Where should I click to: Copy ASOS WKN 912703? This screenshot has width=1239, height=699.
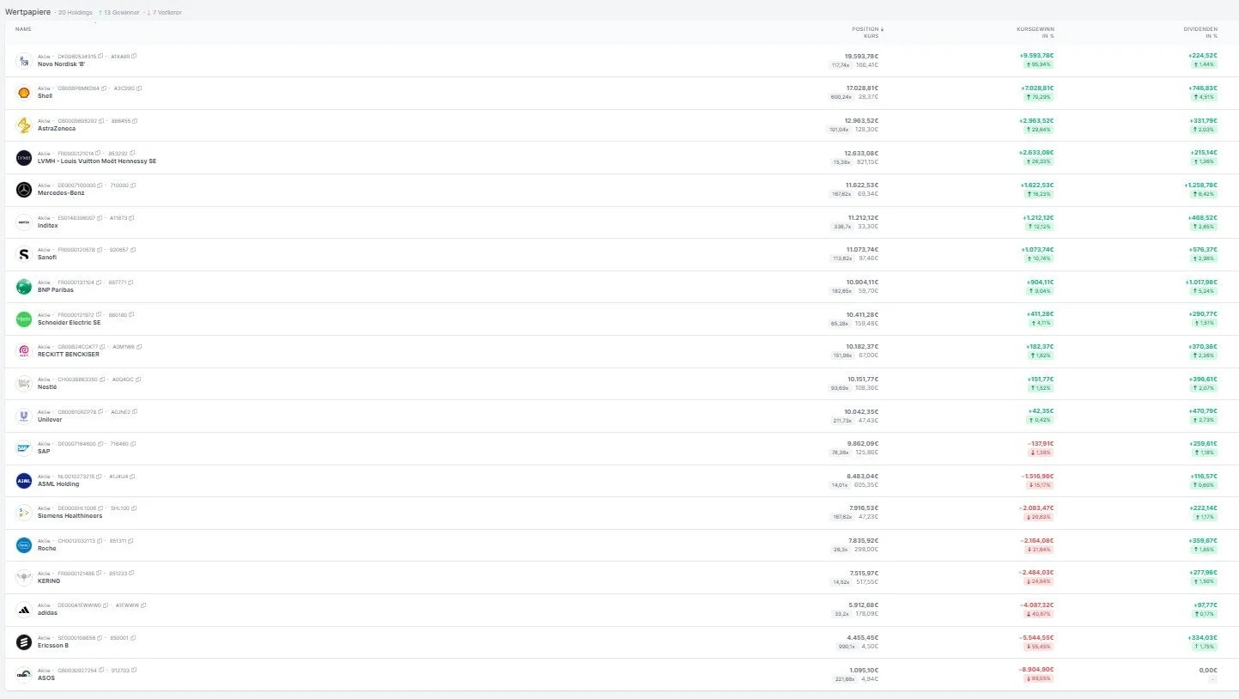[x=134, y=670]
